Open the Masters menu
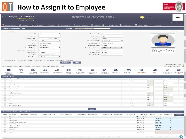Viewport: 186px width, 139px height. click(25, 25)
